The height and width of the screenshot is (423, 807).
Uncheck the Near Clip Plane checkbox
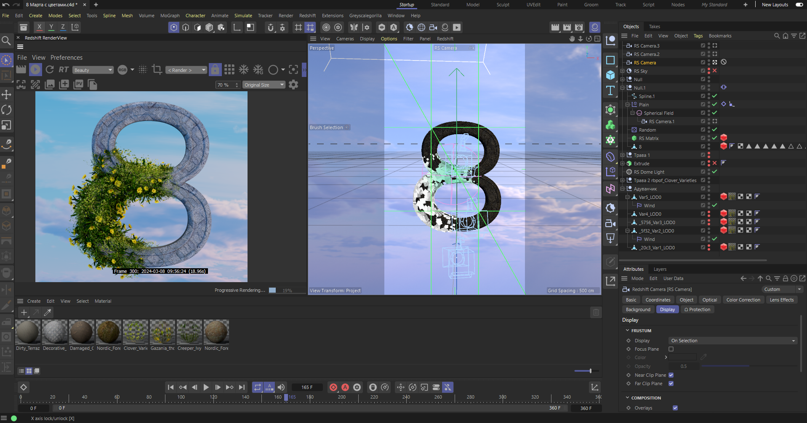tap(671, 375)
